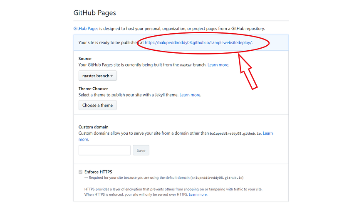Screen dimensions: 364x207
Task: Click the Choose a theme button
Action: (97, 105)
